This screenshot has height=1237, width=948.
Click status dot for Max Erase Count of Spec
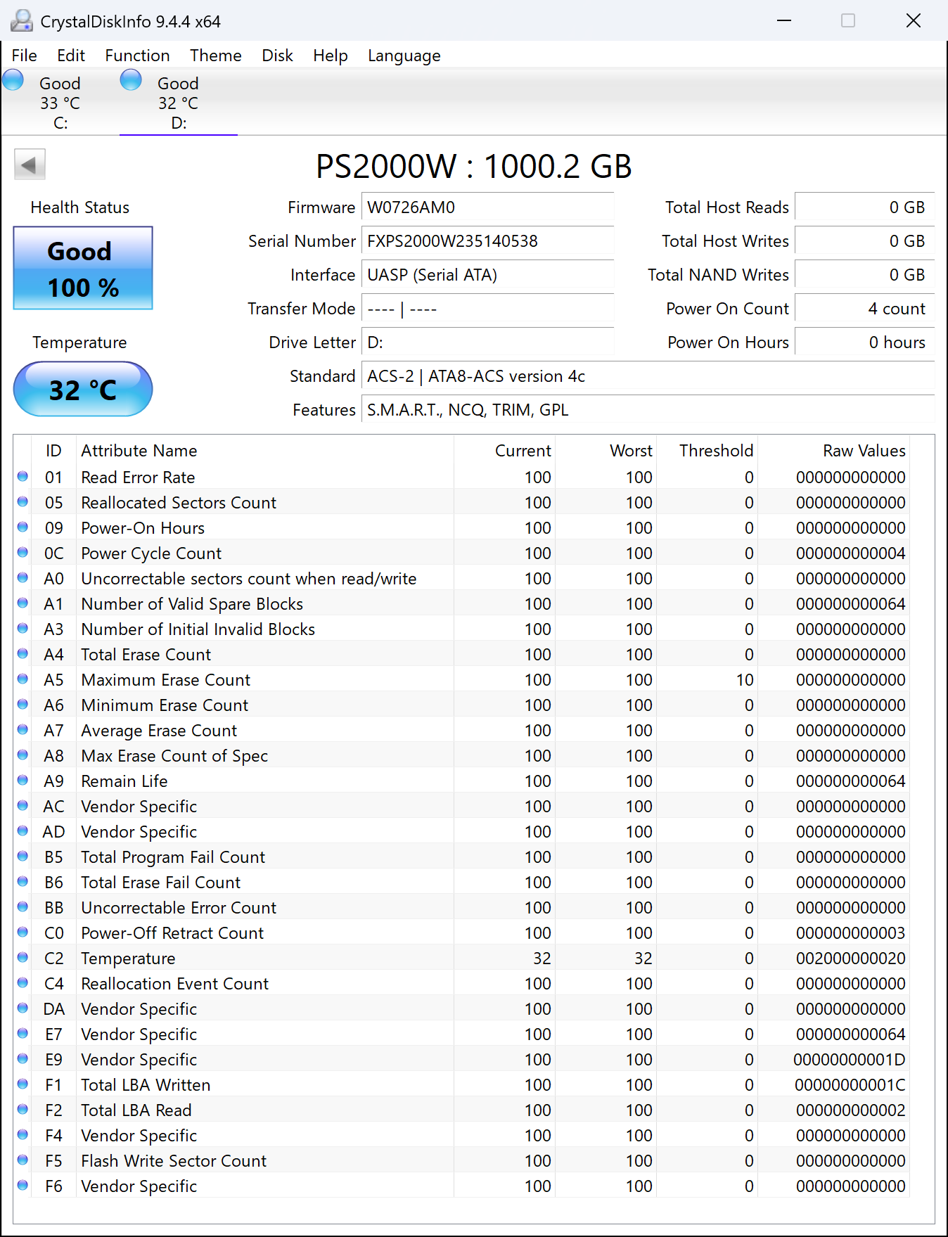tap(23, 755)
